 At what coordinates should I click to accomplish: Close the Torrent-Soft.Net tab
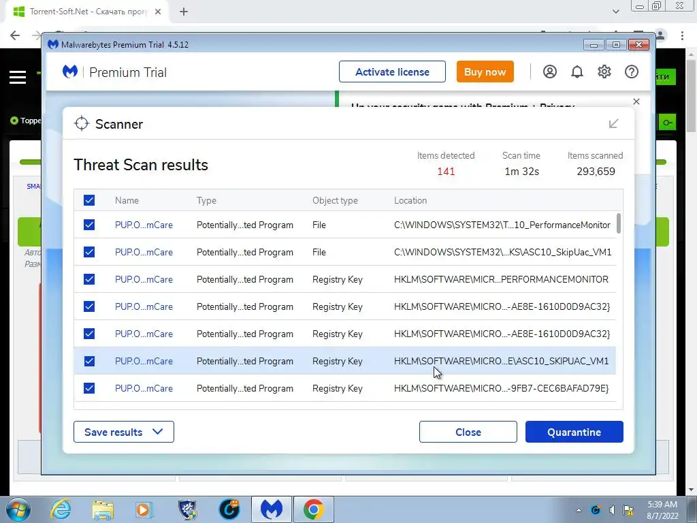pyautogui.click(x=158, y=12)
